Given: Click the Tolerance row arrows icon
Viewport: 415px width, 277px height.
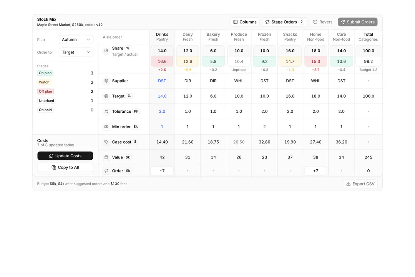Looking at the screenshot, I should [106, 112].
